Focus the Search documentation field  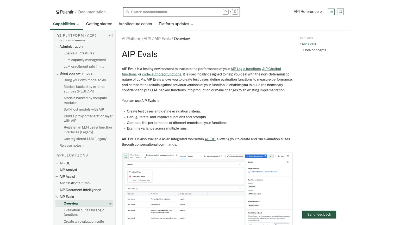[181, 12]
